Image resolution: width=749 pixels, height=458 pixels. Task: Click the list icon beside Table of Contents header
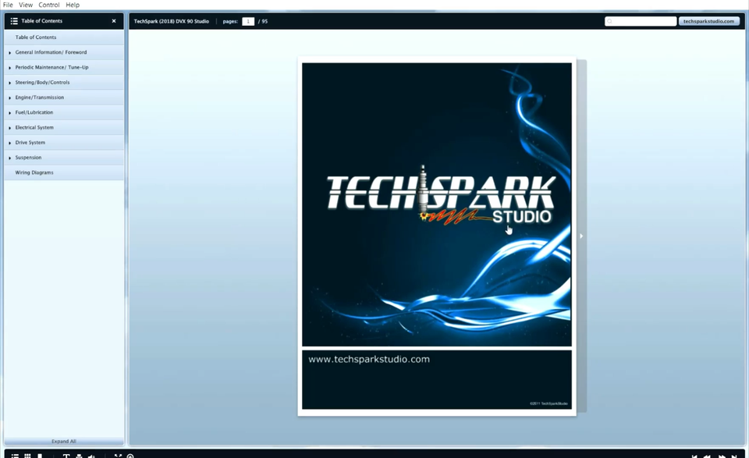(x=14, y=21)
